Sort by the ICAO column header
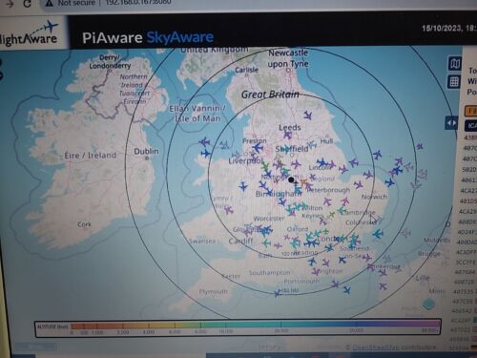Viewport: 477px width, 358px height. click(471, 126)
